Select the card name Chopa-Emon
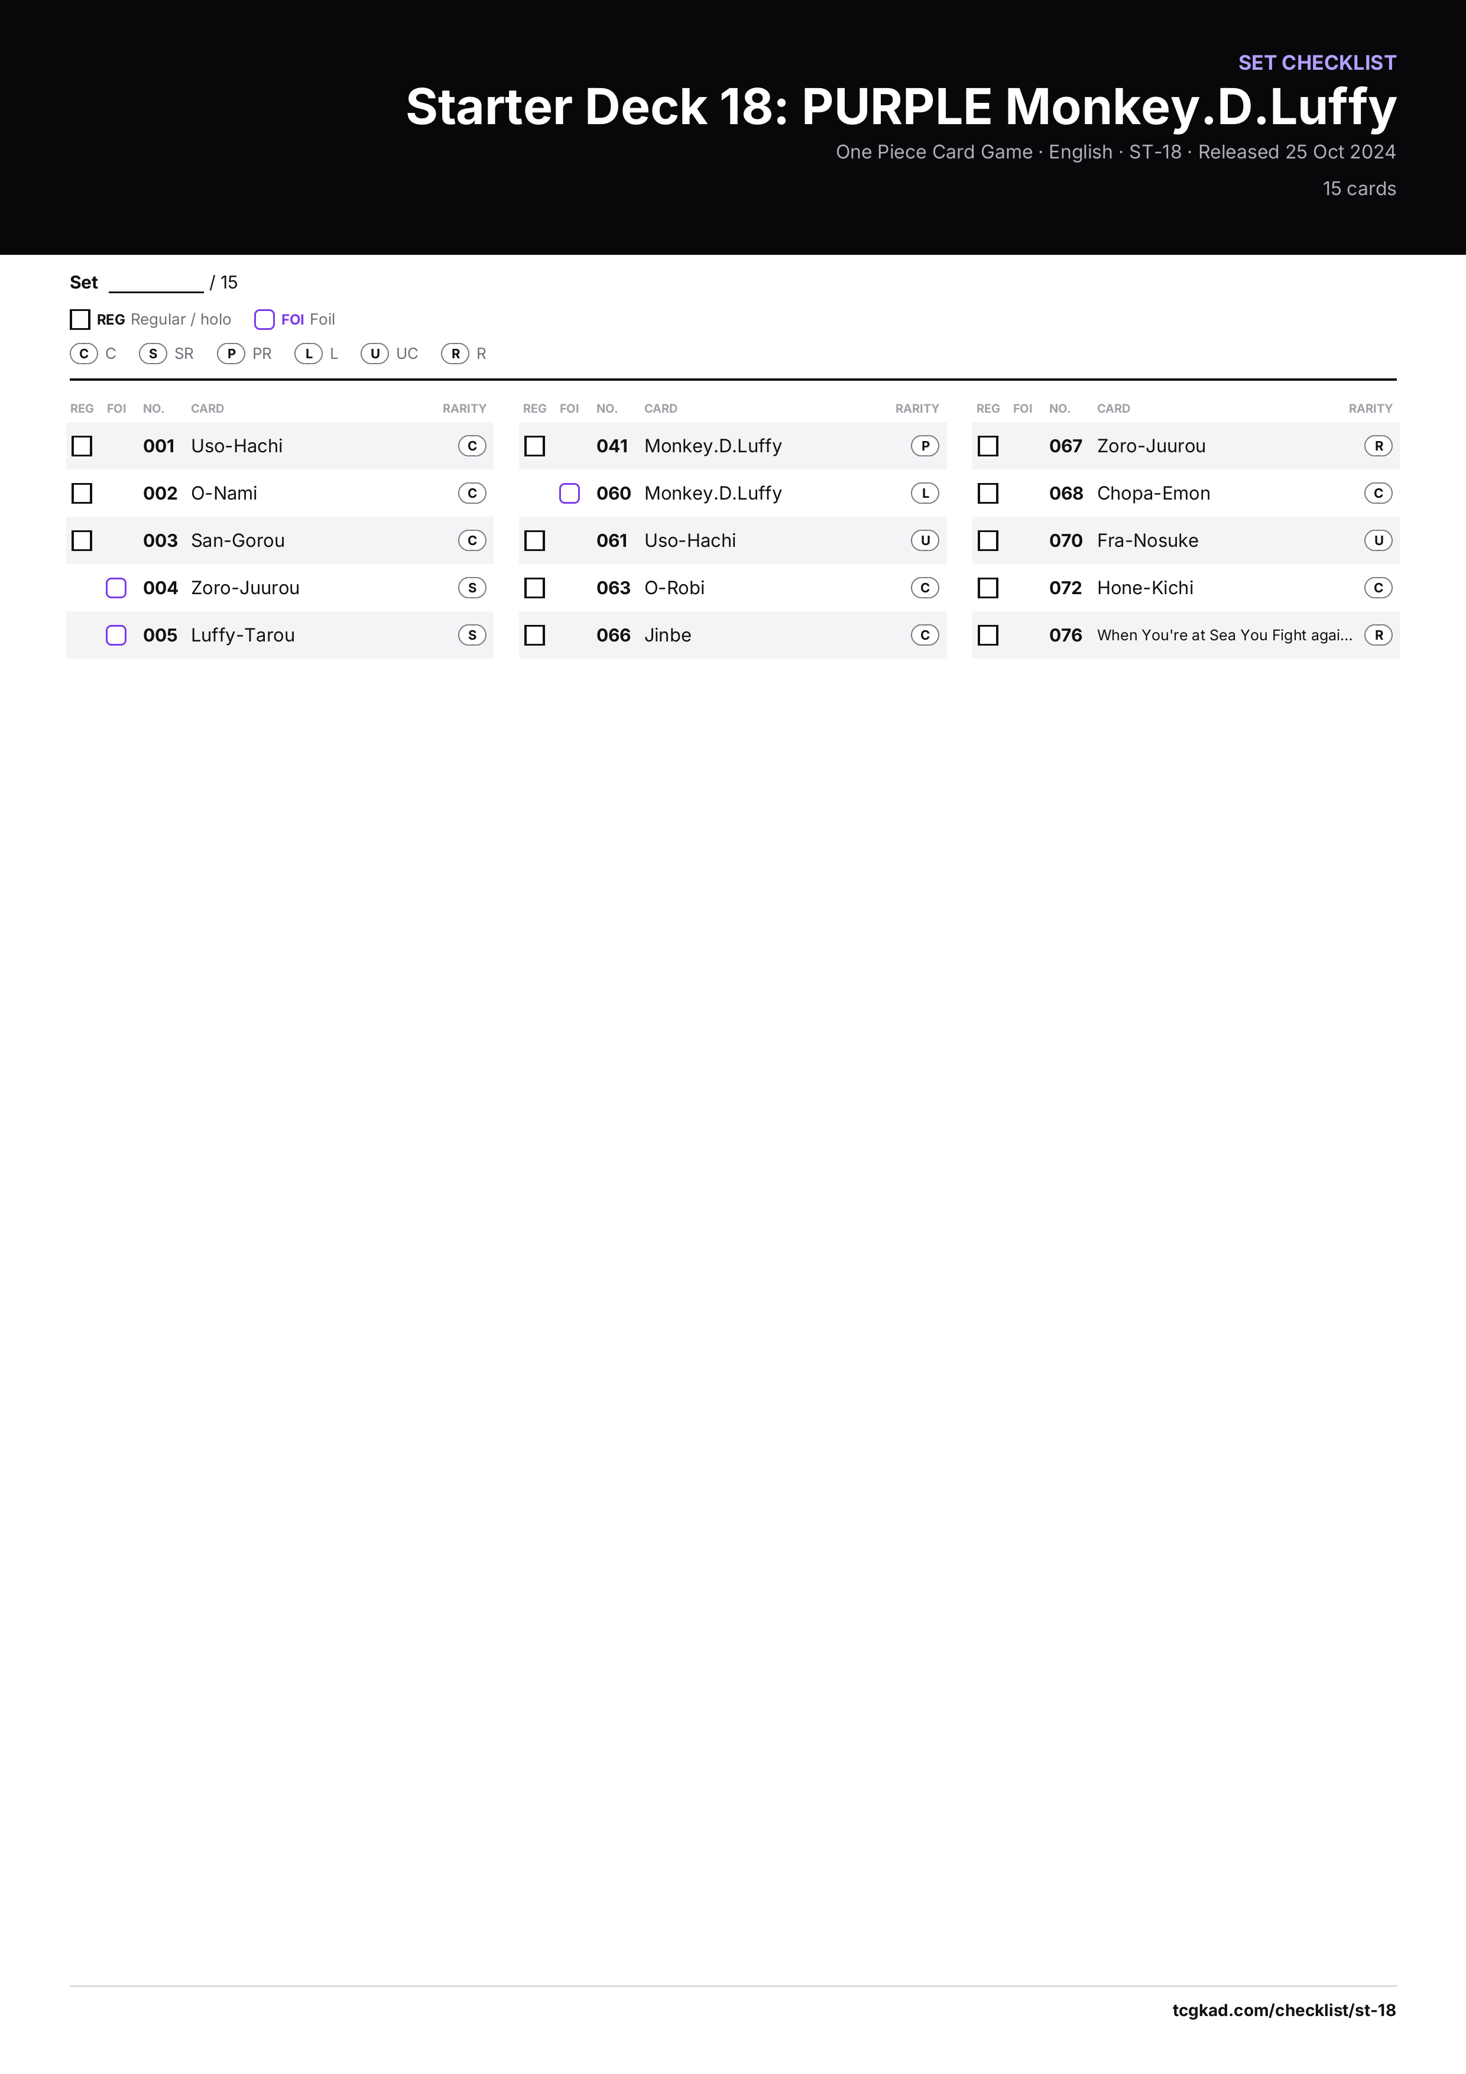The image size is (1466, 2074). tap(1153, 493)
